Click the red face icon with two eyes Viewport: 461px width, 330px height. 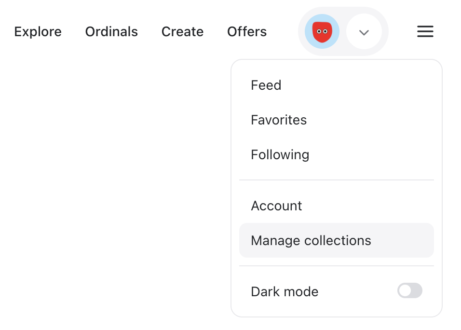click(322, 31)
